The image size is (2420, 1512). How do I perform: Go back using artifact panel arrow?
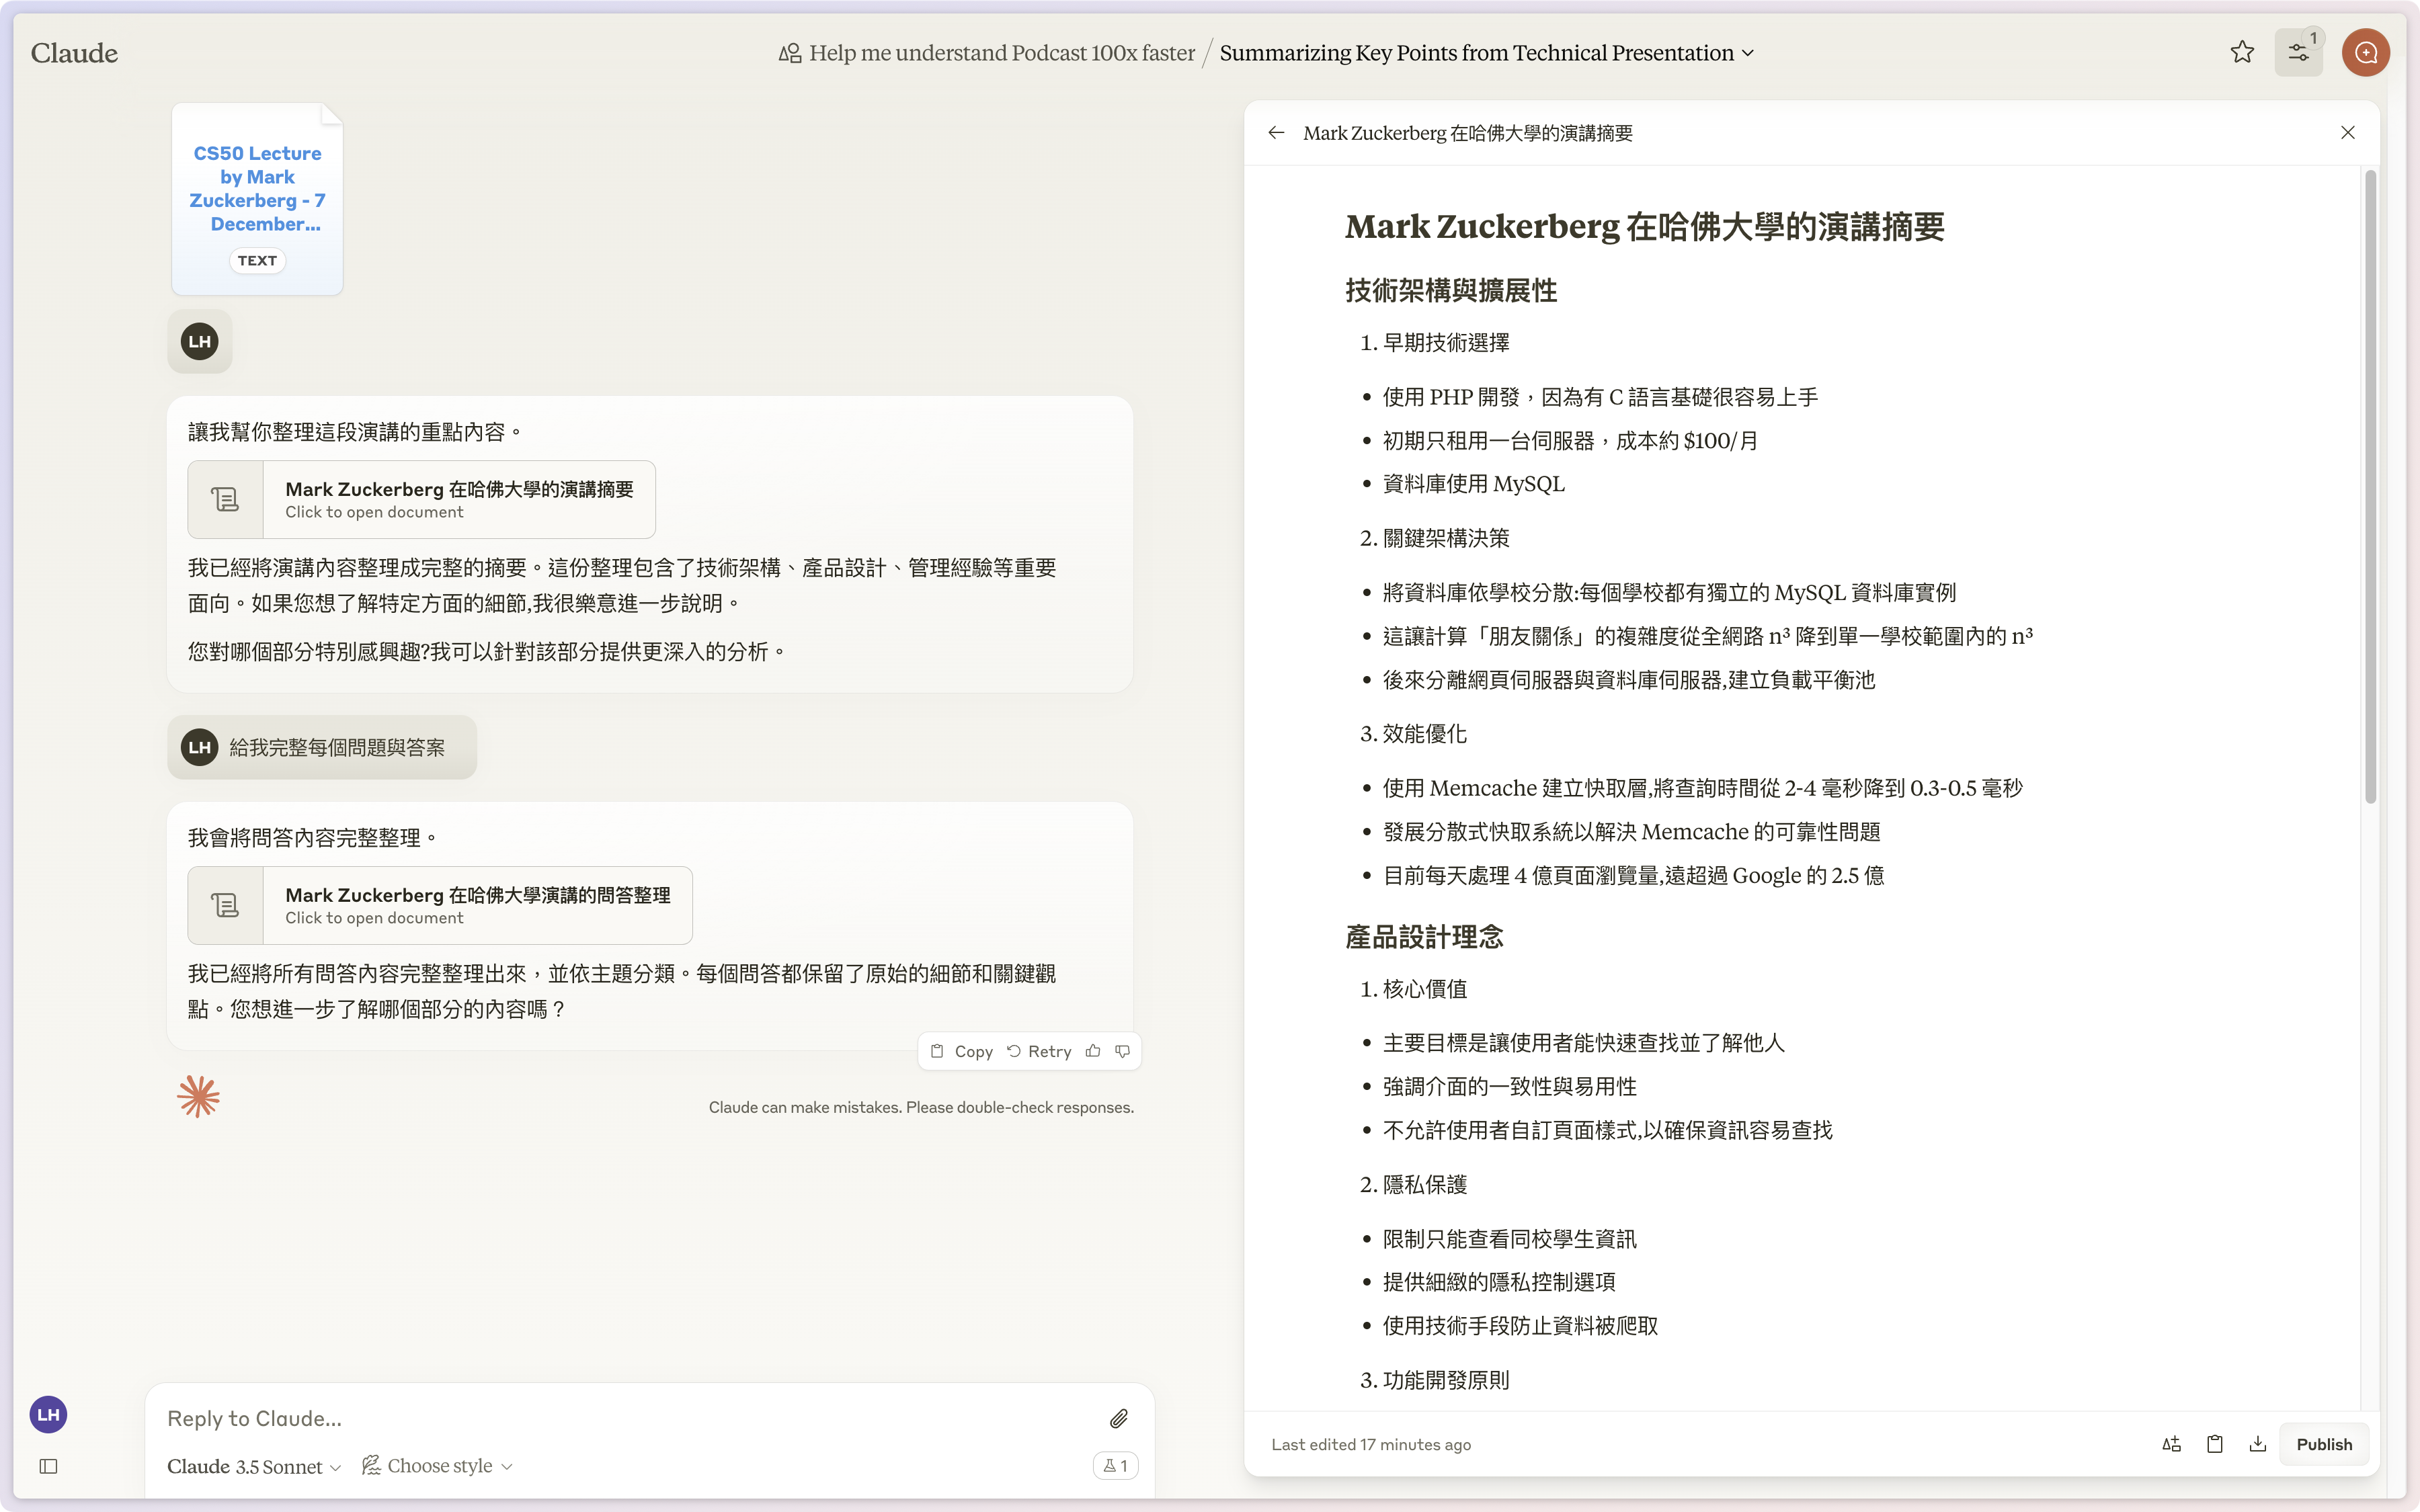1276,133
